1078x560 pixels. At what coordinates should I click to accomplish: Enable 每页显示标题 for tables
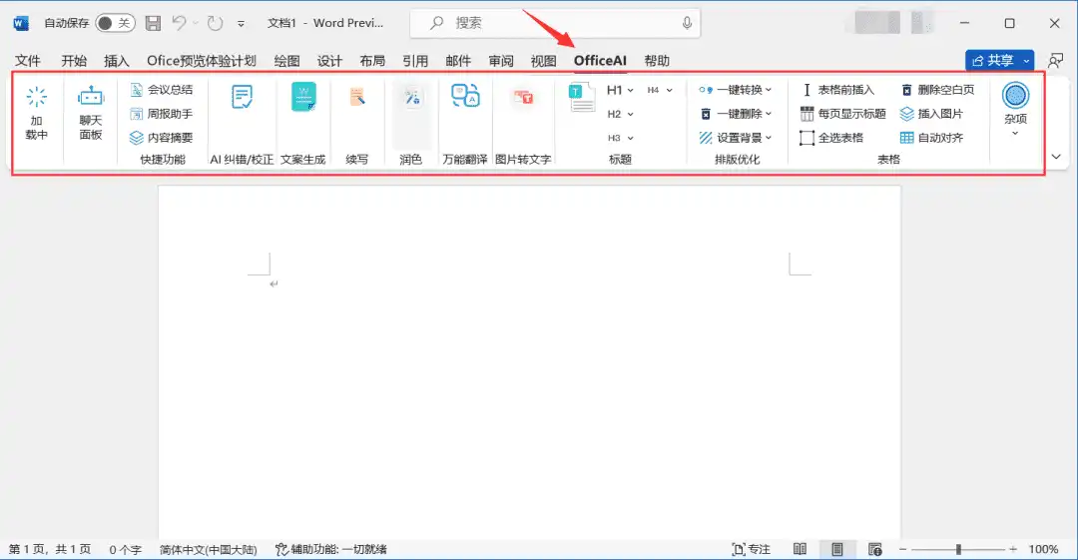[842, 114]
